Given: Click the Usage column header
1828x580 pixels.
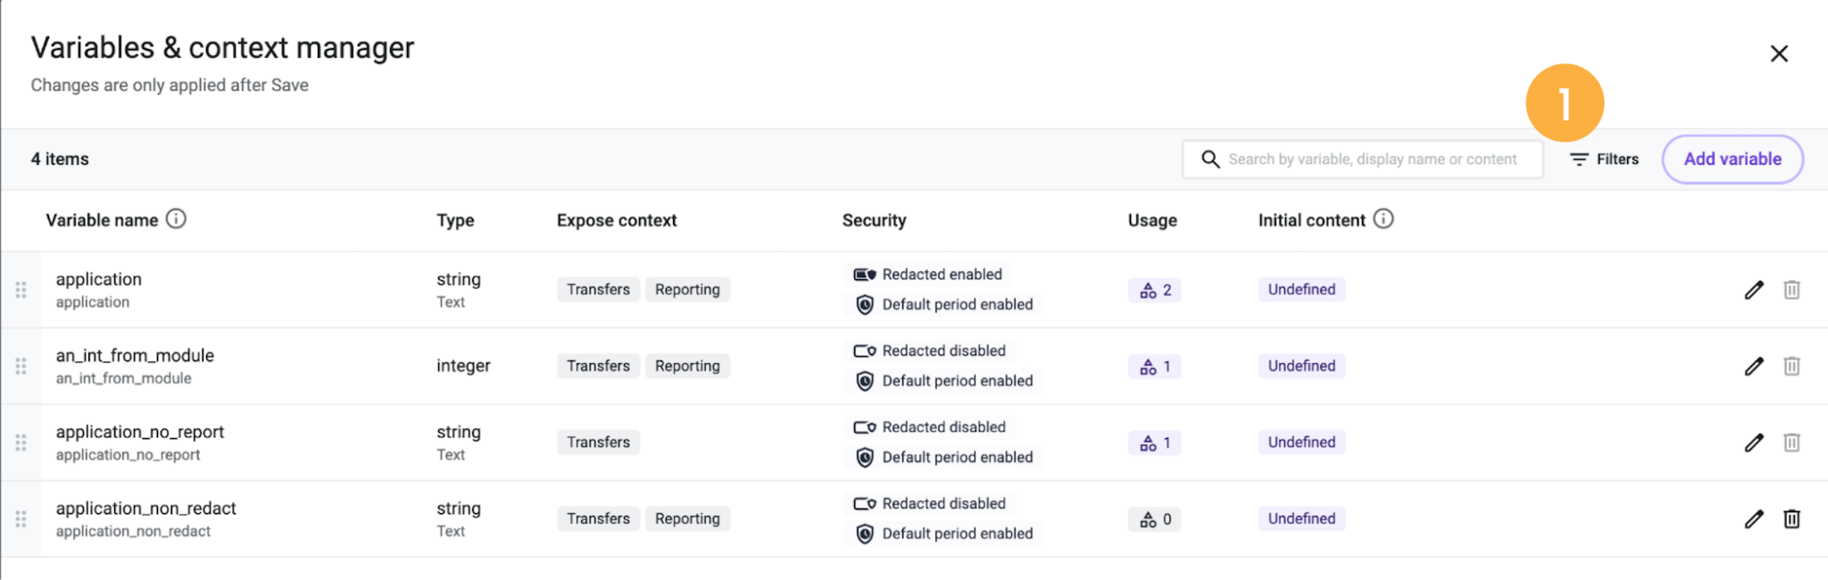Looking at the screenshot, I should (x=1152, y=220).
